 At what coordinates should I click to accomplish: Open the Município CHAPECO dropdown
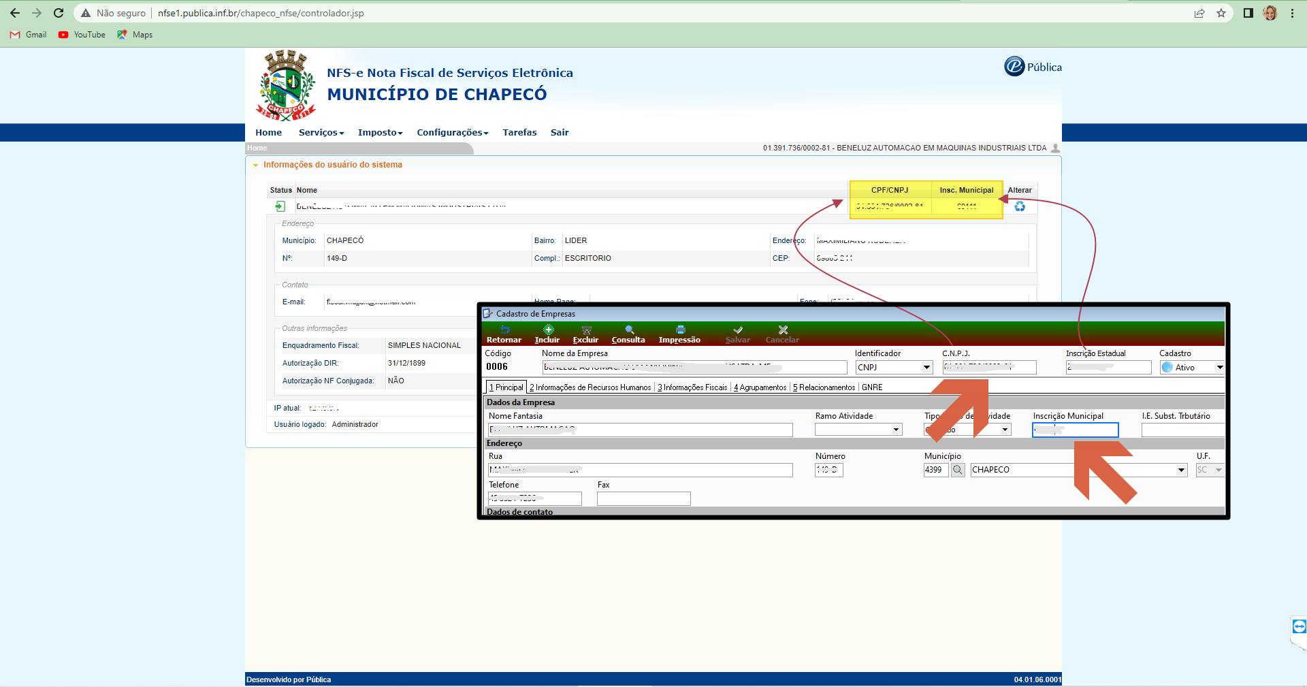click(x=1182, y=470)
